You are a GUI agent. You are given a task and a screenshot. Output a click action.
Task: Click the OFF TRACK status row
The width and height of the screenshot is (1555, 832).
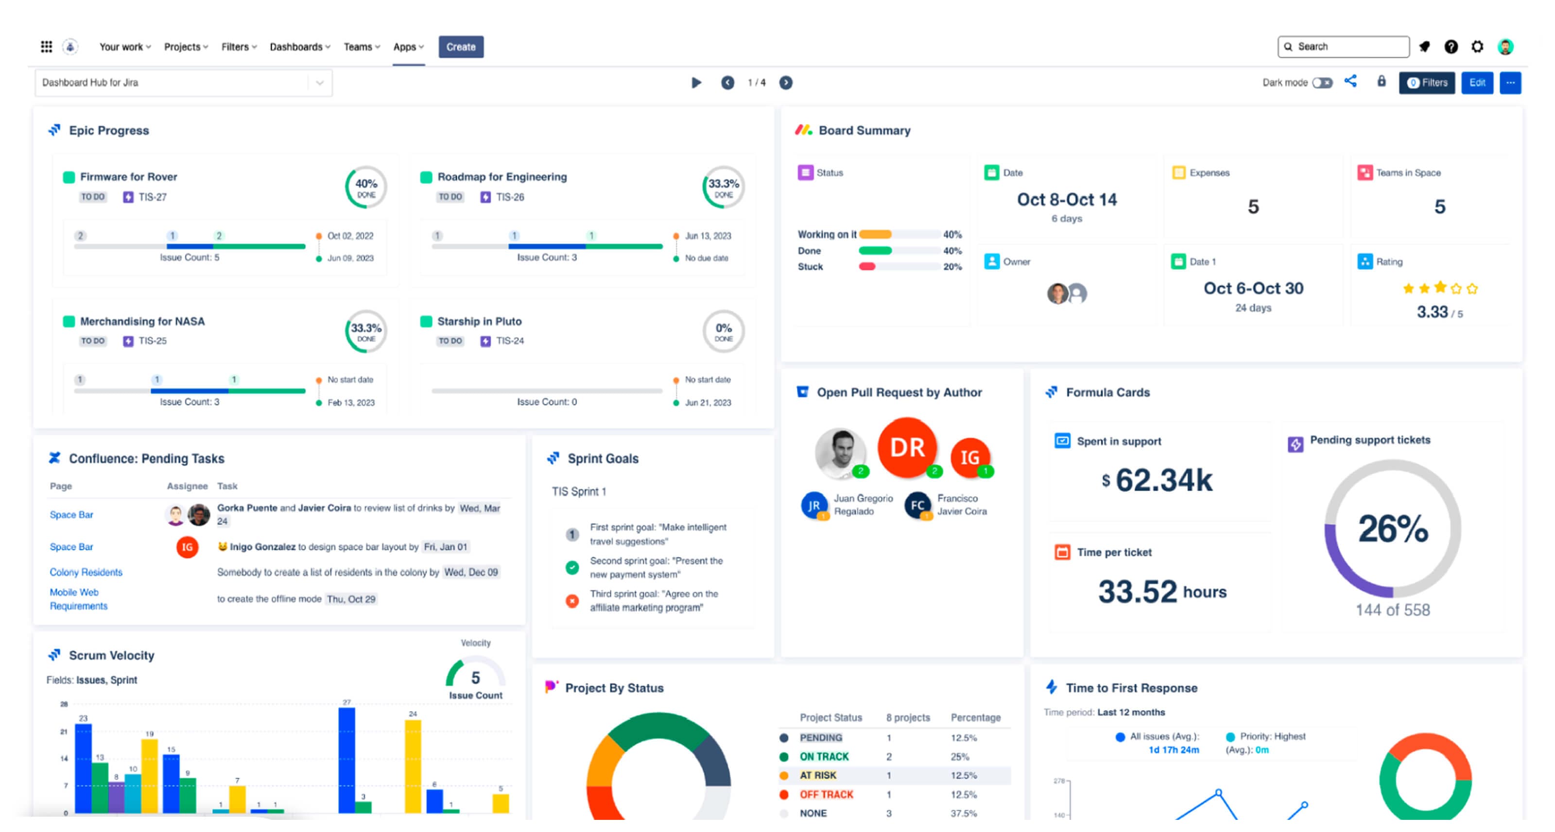click(895, 795)
